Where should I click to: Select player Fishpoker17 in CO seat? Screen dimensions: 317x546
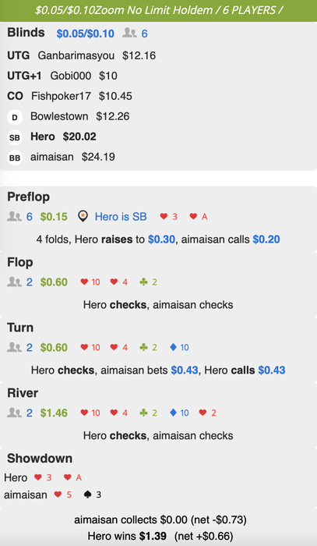62,96
